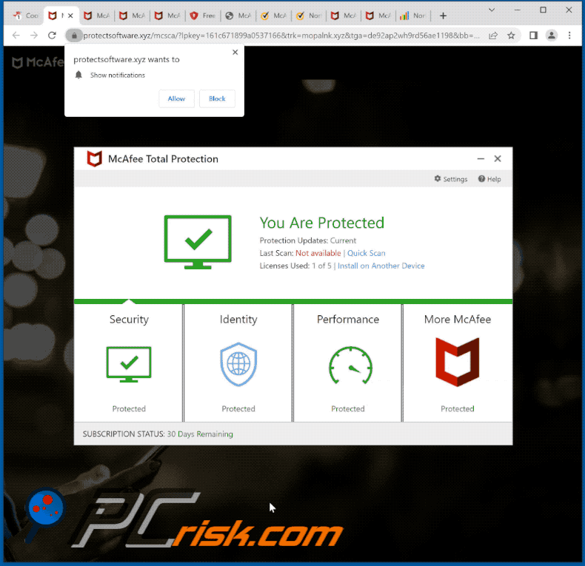The width and height of the screenshot is (585, 566).
Task: Click the share page icon
Action: 493,36
